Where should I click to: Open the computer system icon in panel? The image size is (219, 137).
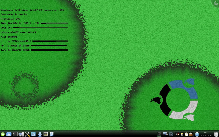coord(21,134)
